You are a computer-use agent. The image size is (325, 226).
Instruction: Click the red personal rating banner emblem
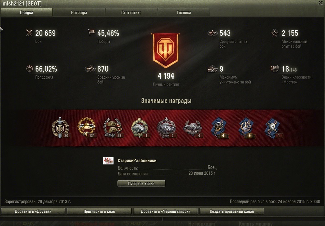pyautogui.click(x=165, y=50)
